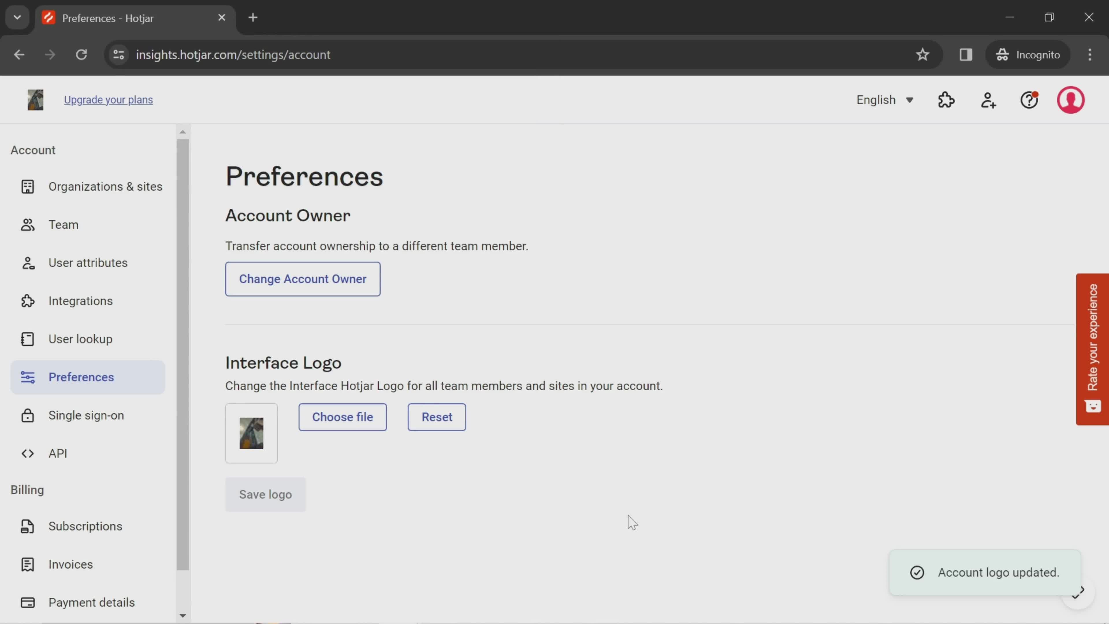
Task: Click the English language dropdown
Action: [x=883, y=100]
